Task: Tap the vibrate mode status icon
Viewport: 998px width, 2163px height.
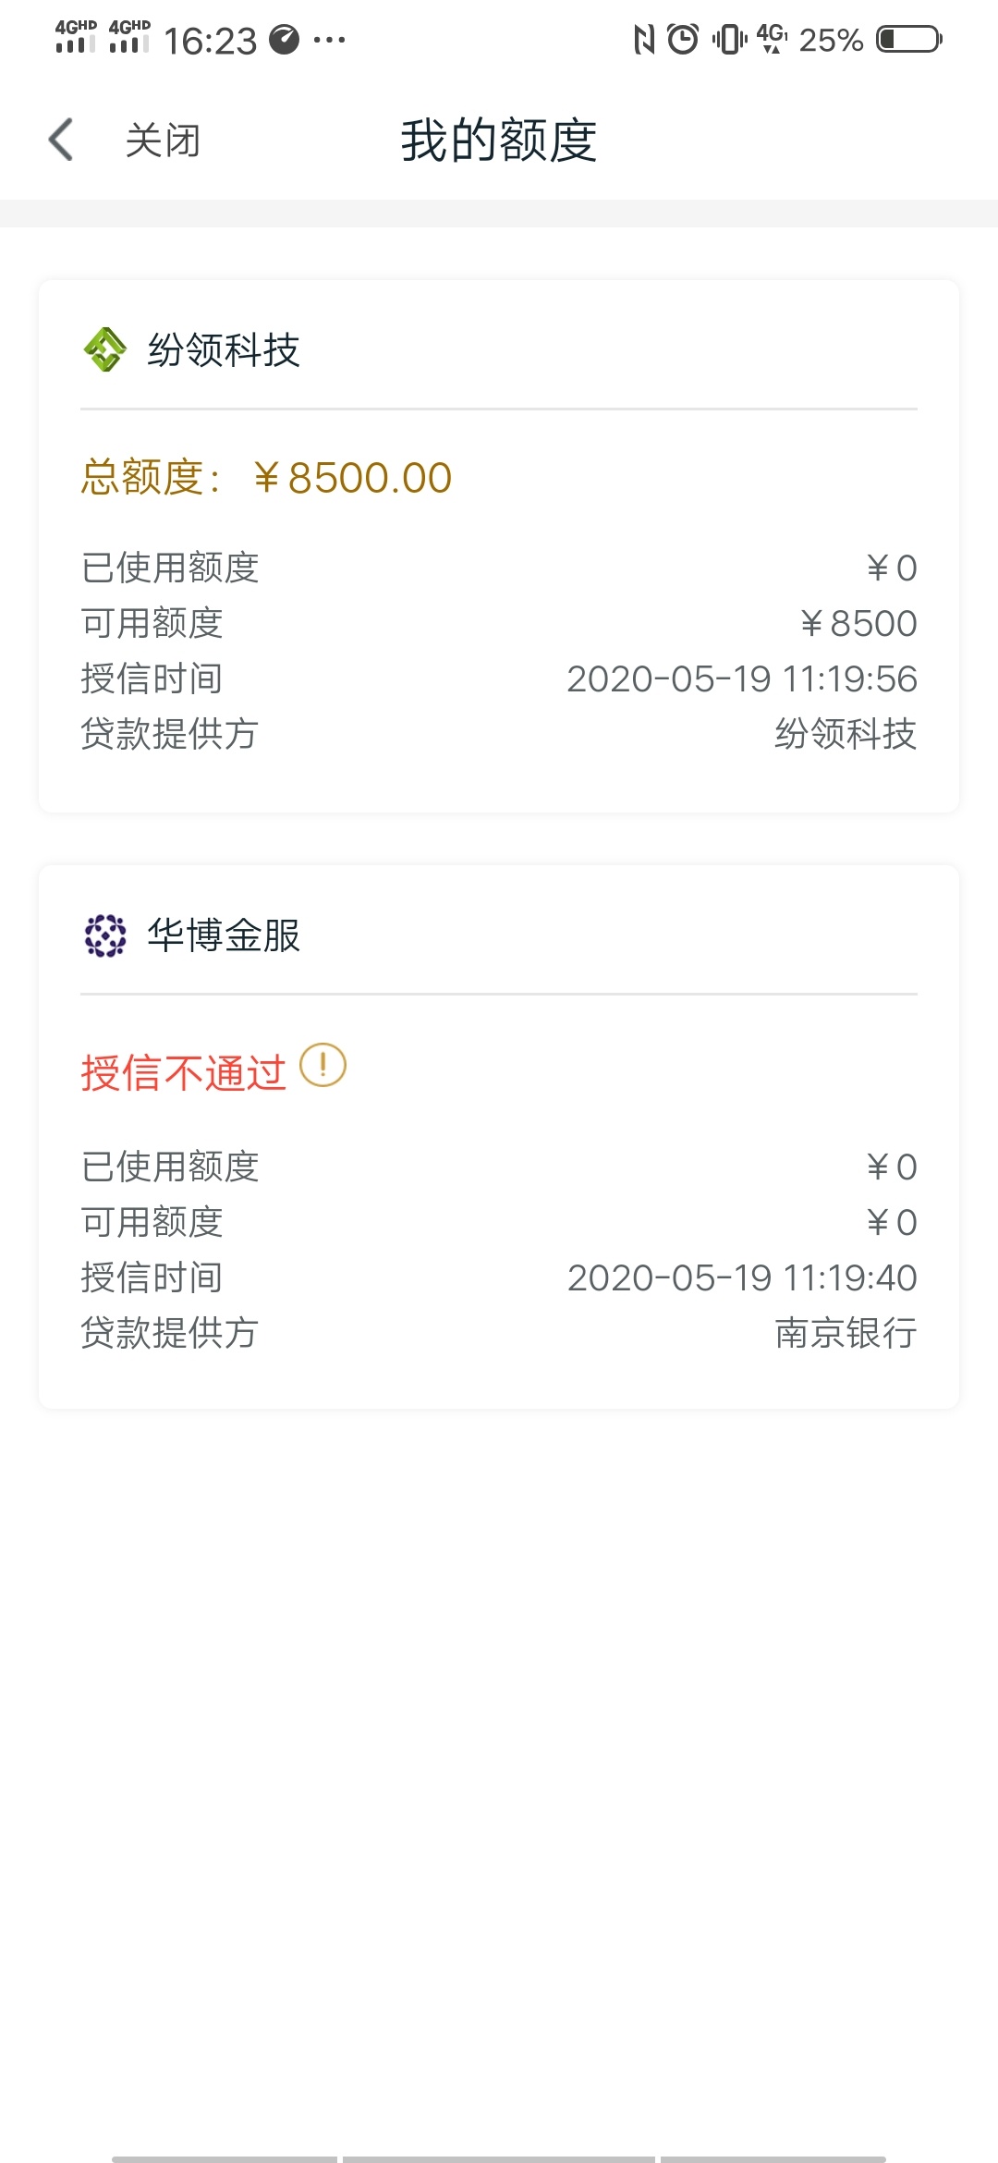Action: [x=729, y=40]
